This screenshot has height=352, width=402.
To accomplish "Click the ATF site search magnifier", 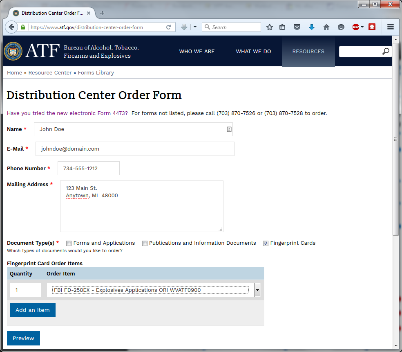I will coord(386,52).
